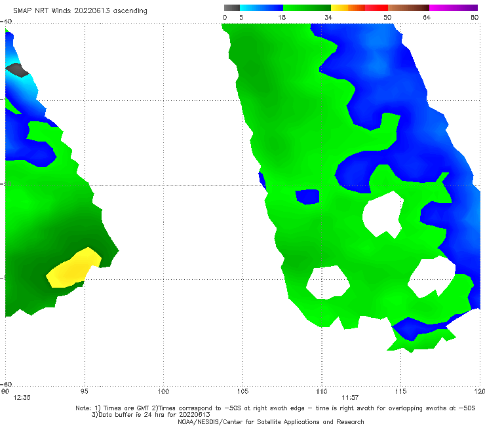Image resolution: width=485 pixels, height=426 pixels.
Task: Click the title 'SMAP NRT Winds 20220613 ascending'
Action: click(80, 11)
